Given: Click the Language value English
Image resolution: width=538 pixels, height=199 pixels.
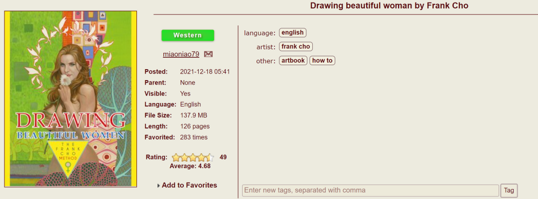Looking at the screenshot, I should [x=190, y=104].
